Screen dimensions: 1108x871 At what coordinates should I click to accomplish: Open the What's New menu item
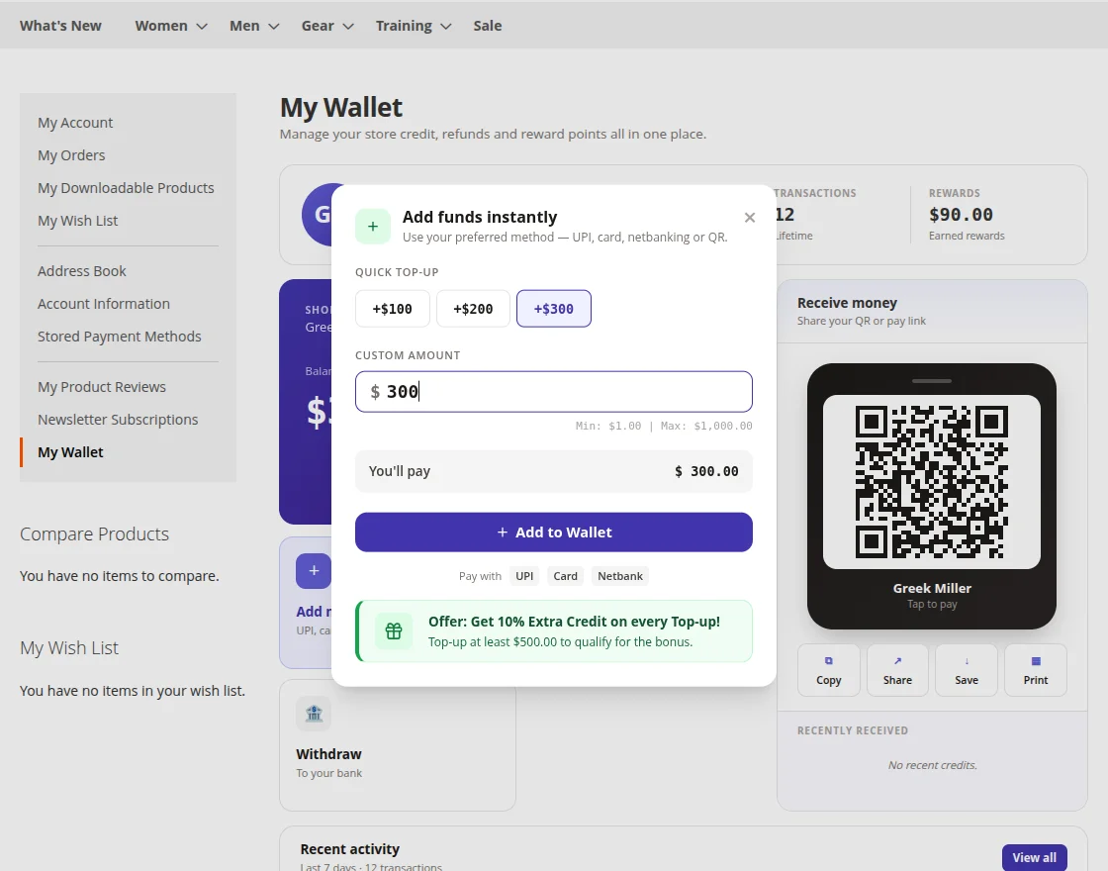[x=60, y=26]
